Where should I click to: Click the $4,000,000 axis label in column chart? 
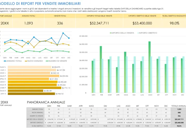click(x=83, y=60)
